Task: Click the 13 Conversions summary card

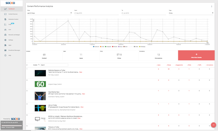Action: (158, 55)
